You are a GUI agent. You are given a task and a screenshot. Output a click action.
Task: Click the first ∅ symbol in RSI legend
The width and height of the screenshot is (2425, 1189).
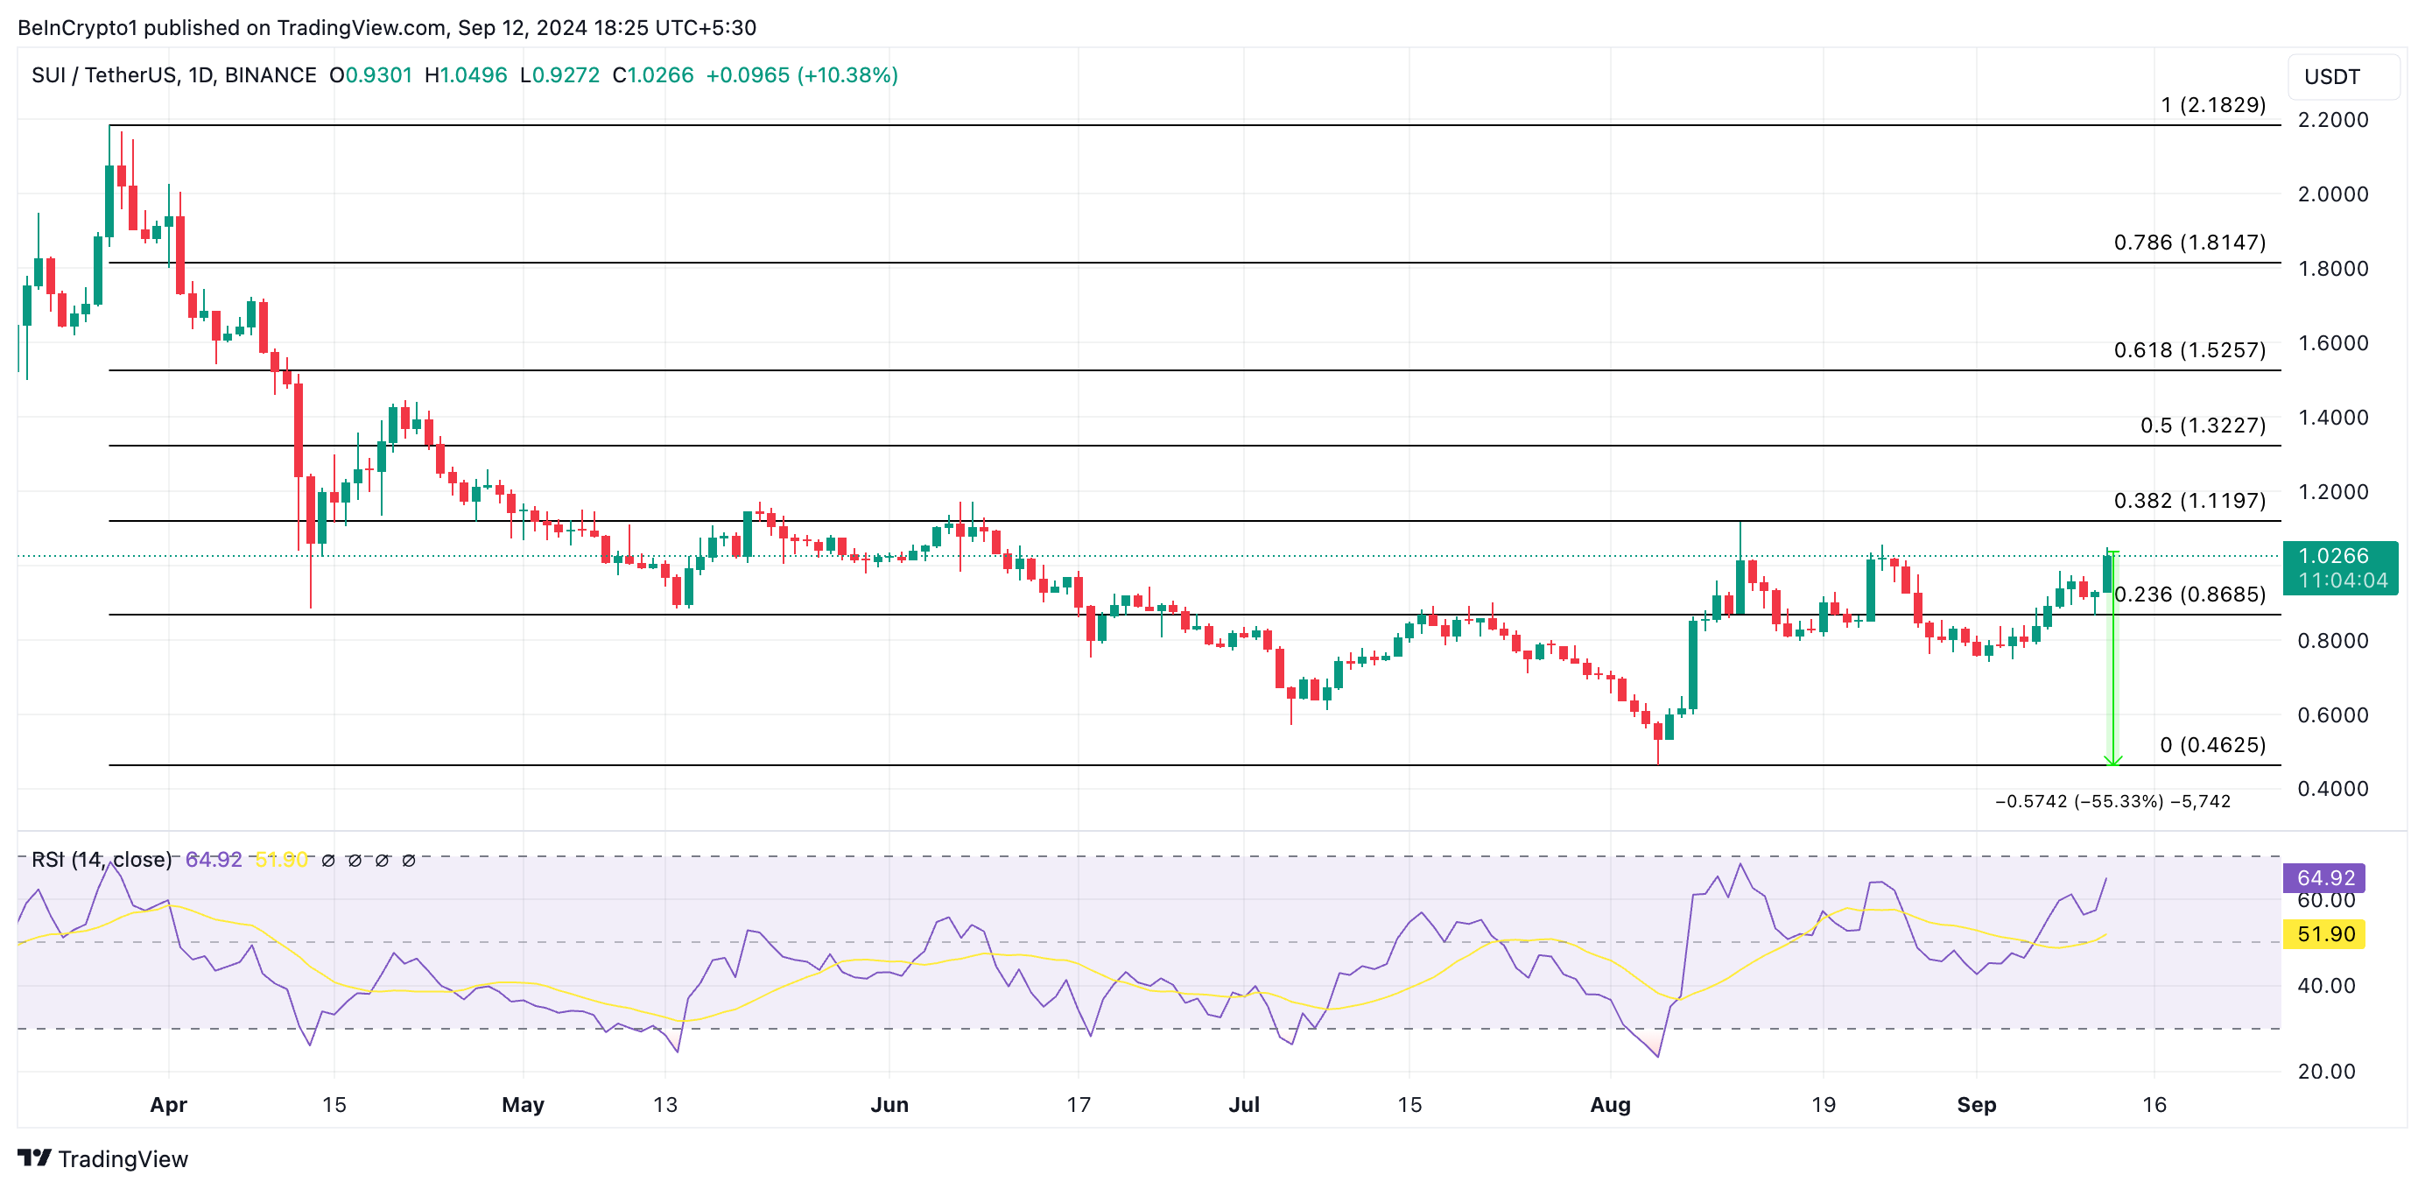327,861
